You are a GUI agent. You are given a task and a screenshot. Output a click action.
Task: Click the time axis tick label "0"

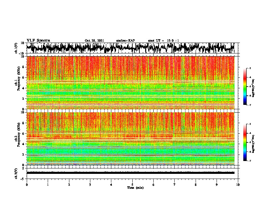tap(27, 185)
